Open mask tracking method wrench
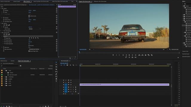Screen dimensions: 191x107 tap(38, 38)
